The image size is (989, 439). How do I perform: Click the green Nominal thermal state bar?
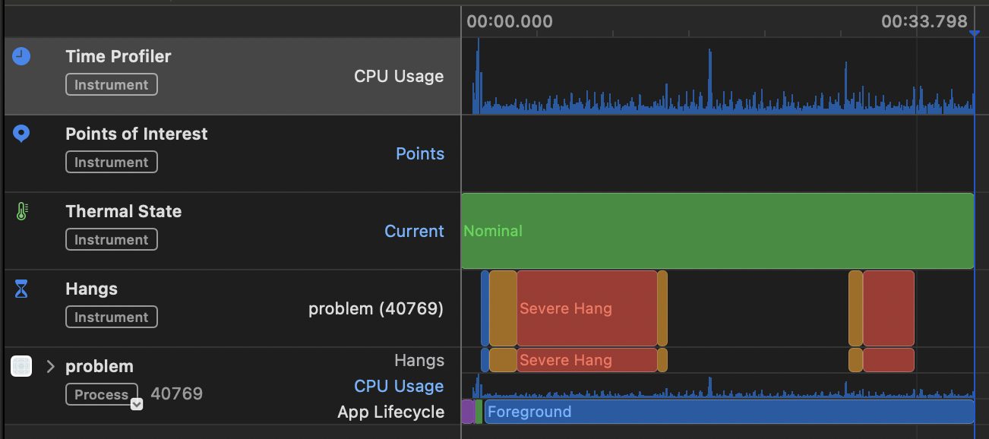pos(717,231)
